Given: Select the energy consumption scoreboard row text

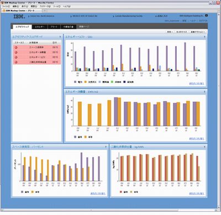Looking at the screenshot, I should point(38,53).
